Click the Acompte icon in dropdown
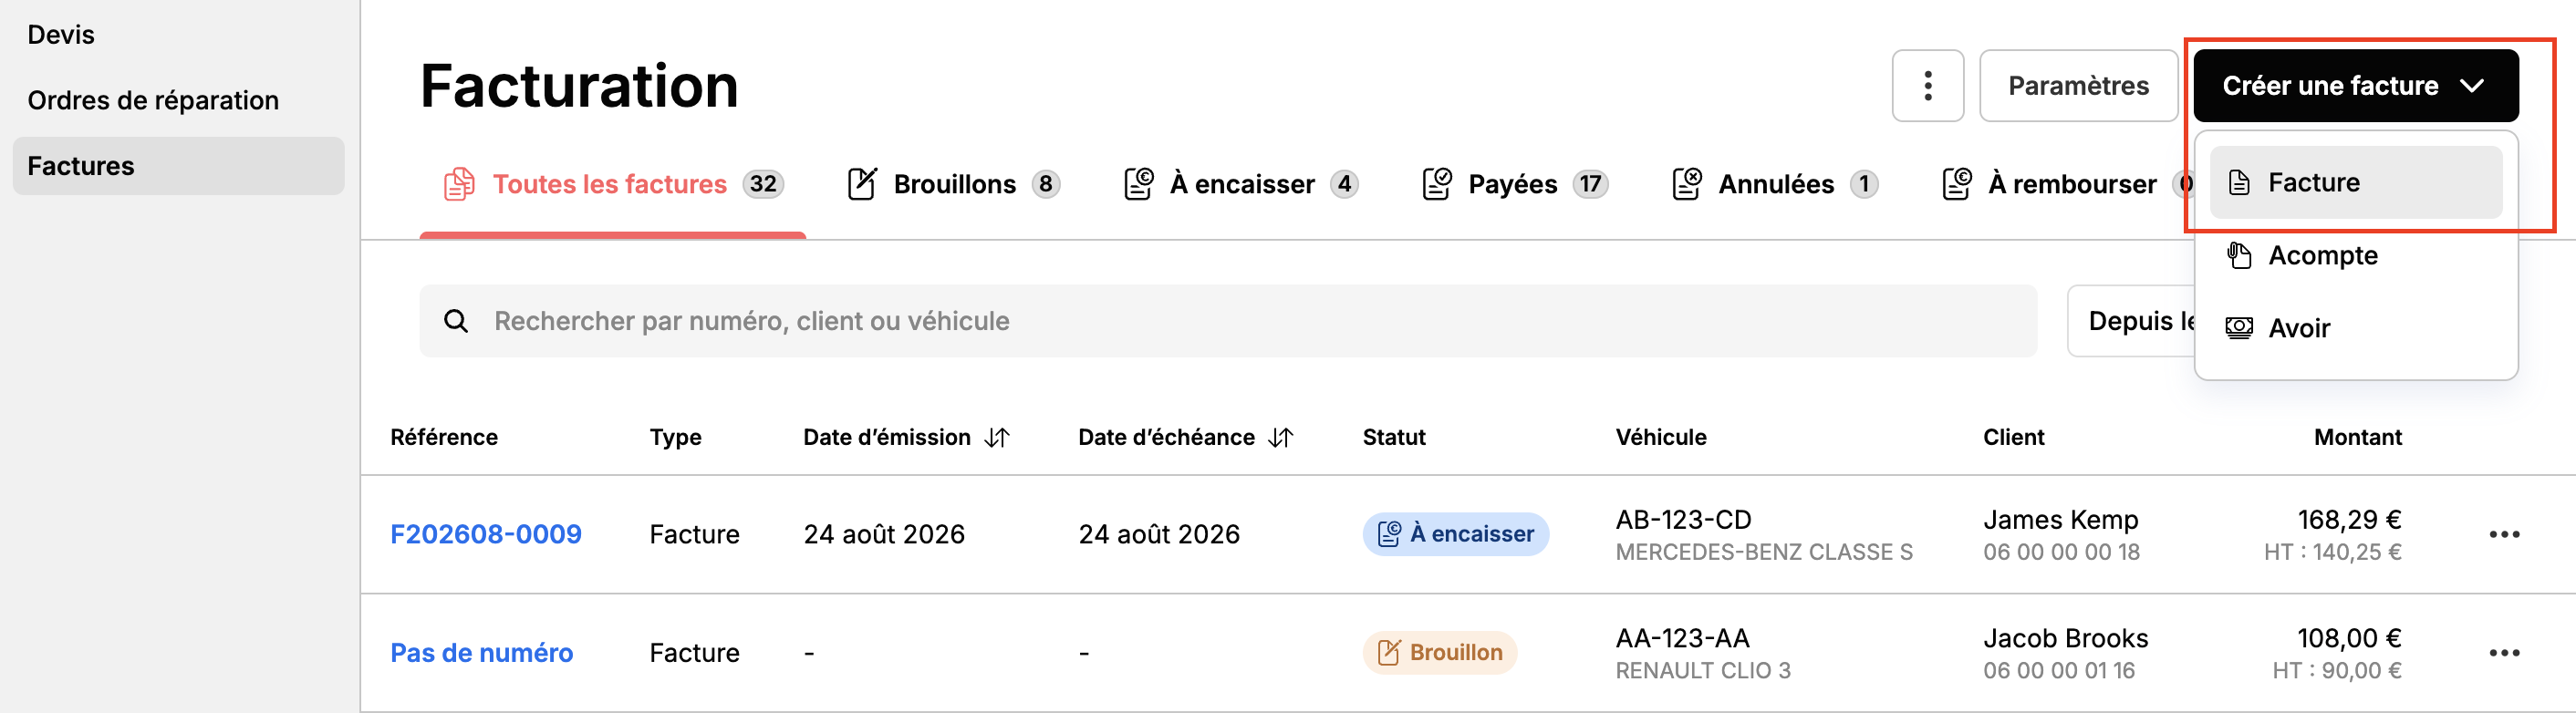2576x713 pixels. click(2239, 256)
